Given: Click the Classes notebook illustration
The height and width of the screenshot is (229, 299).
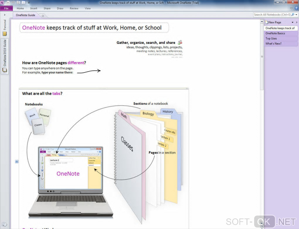Looking at the screenshot, I should coord(38,126).
